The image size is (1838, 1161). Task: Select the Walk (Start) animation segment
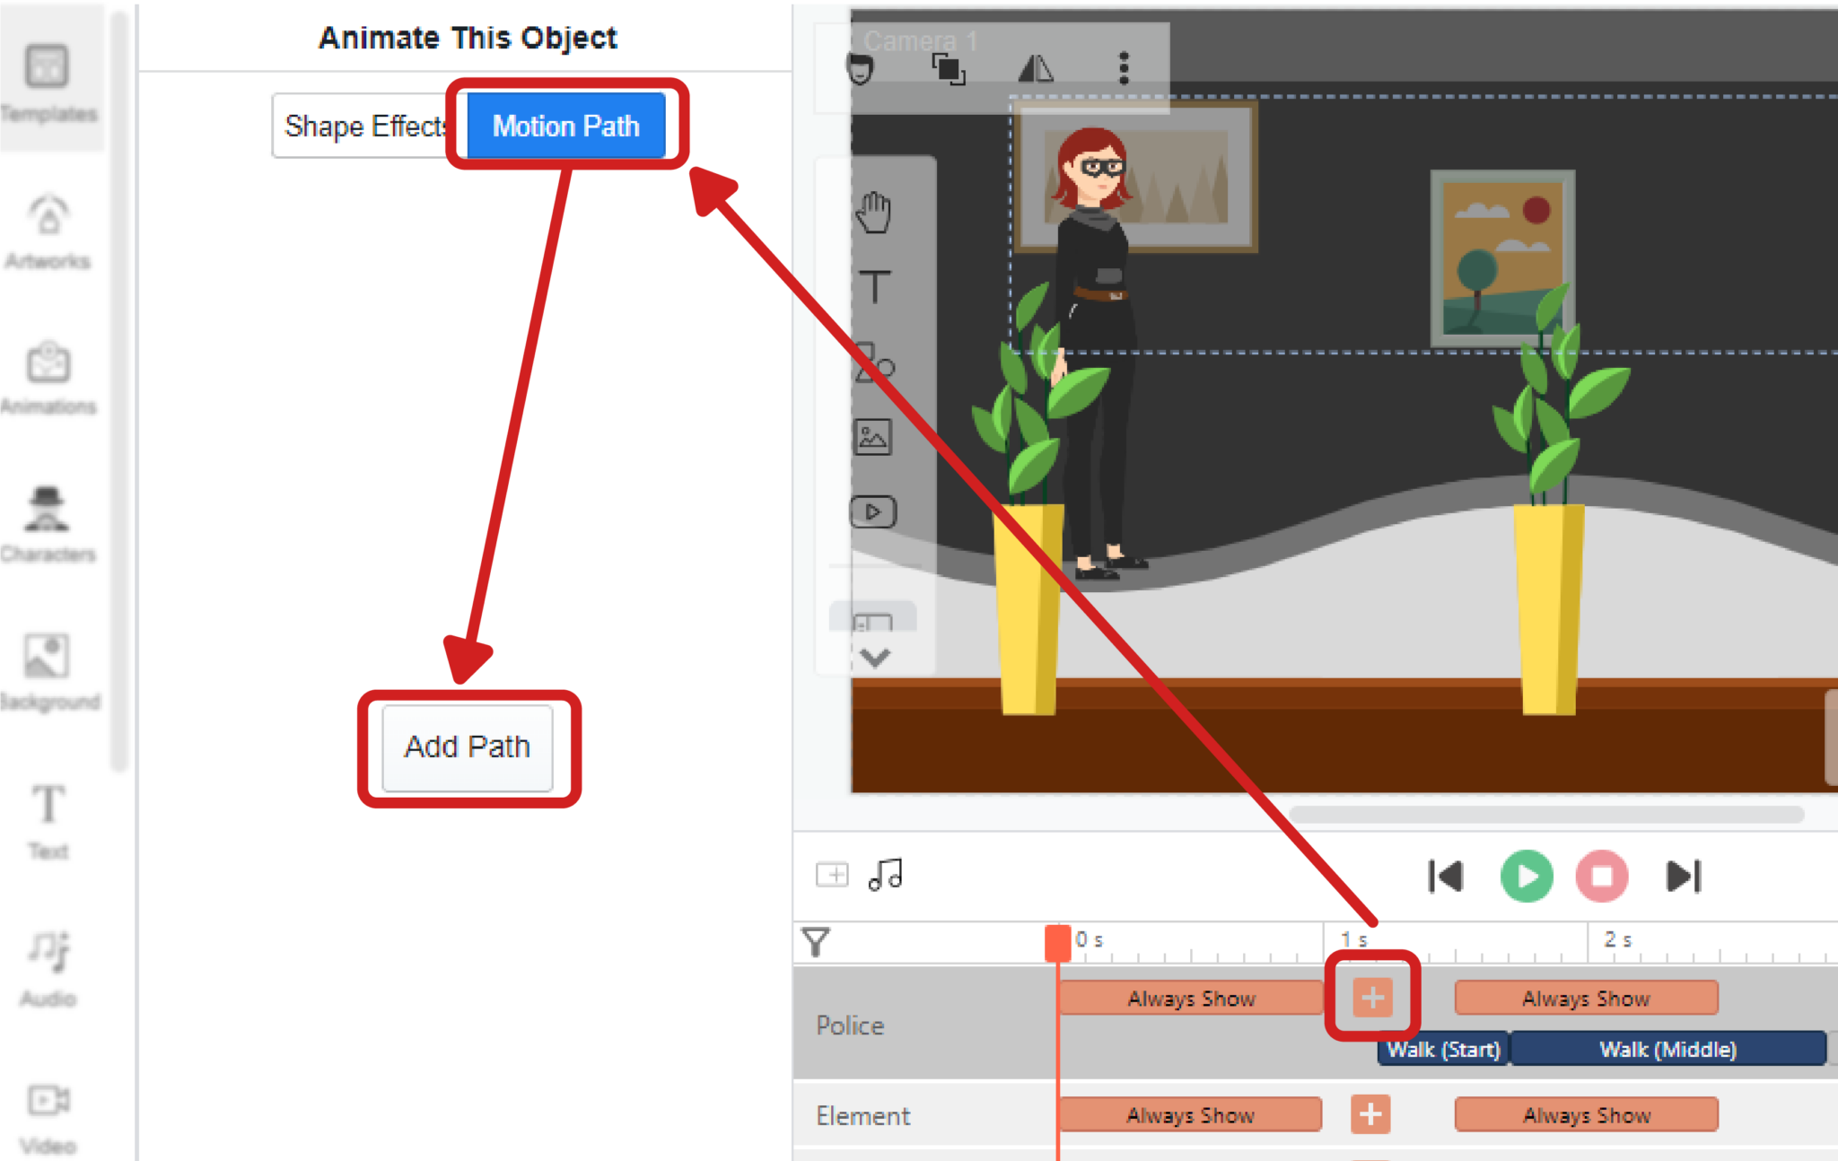pyautogui.click(x=1442, y=1049)
